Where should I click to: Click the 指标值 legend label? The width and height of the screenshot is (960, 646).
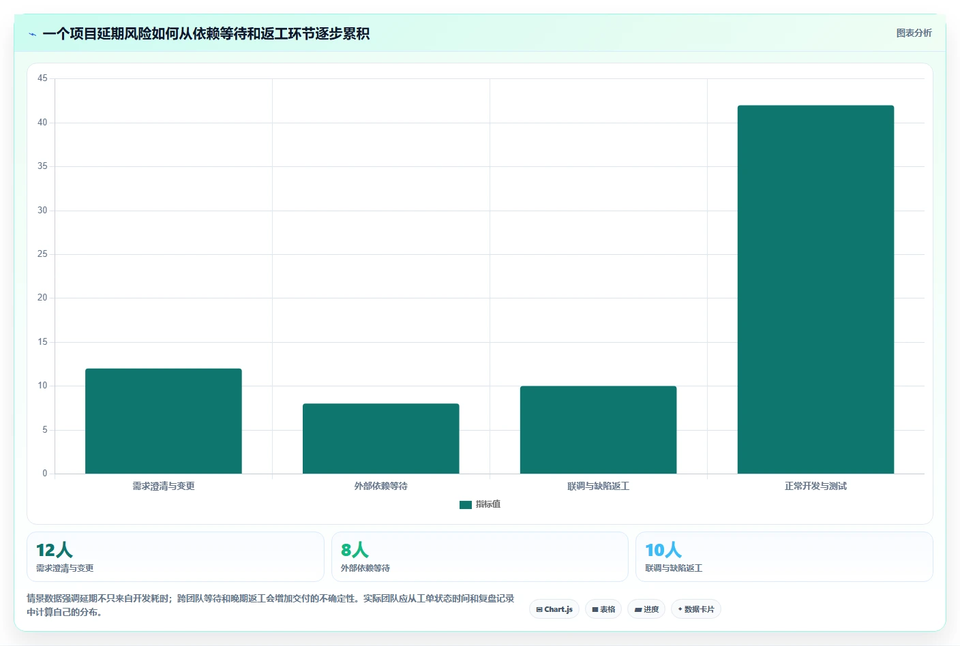point(488,504)
